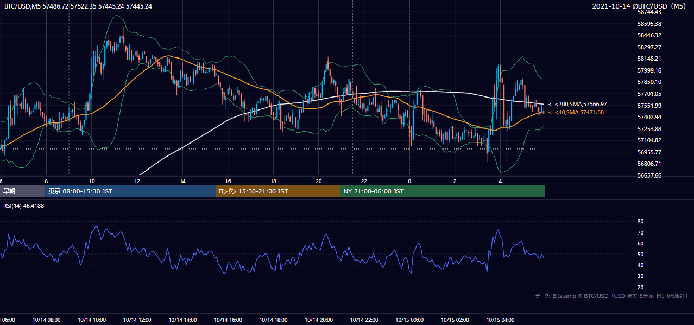Viewport: 694px width, 325px height.
Task: Select the 80 level on RSI scale
Action: [640, 222]
